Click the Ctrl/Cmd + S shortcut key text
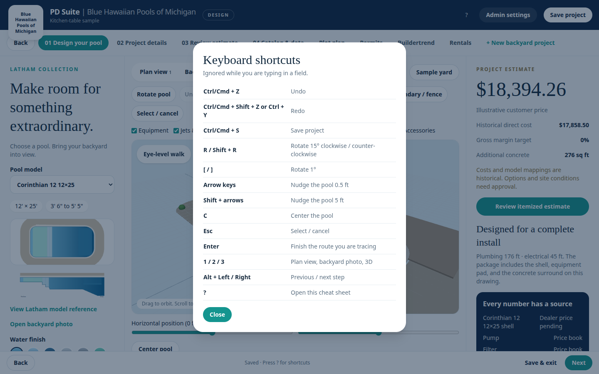 click(221, 130)
